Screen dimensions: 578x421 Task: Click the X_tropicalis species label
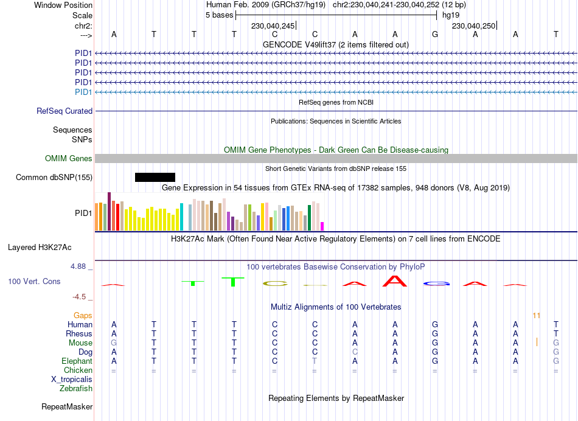[72, 380]
